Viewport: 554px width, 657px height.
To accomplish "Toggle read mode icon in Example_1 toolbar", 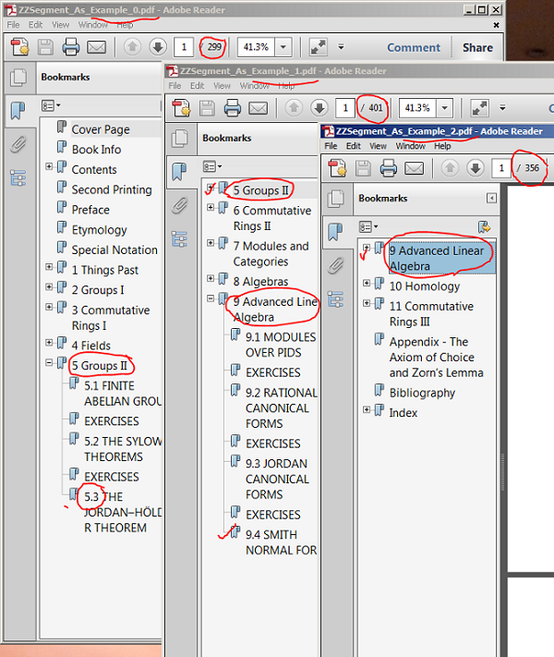I will click(x=479, y=108).
